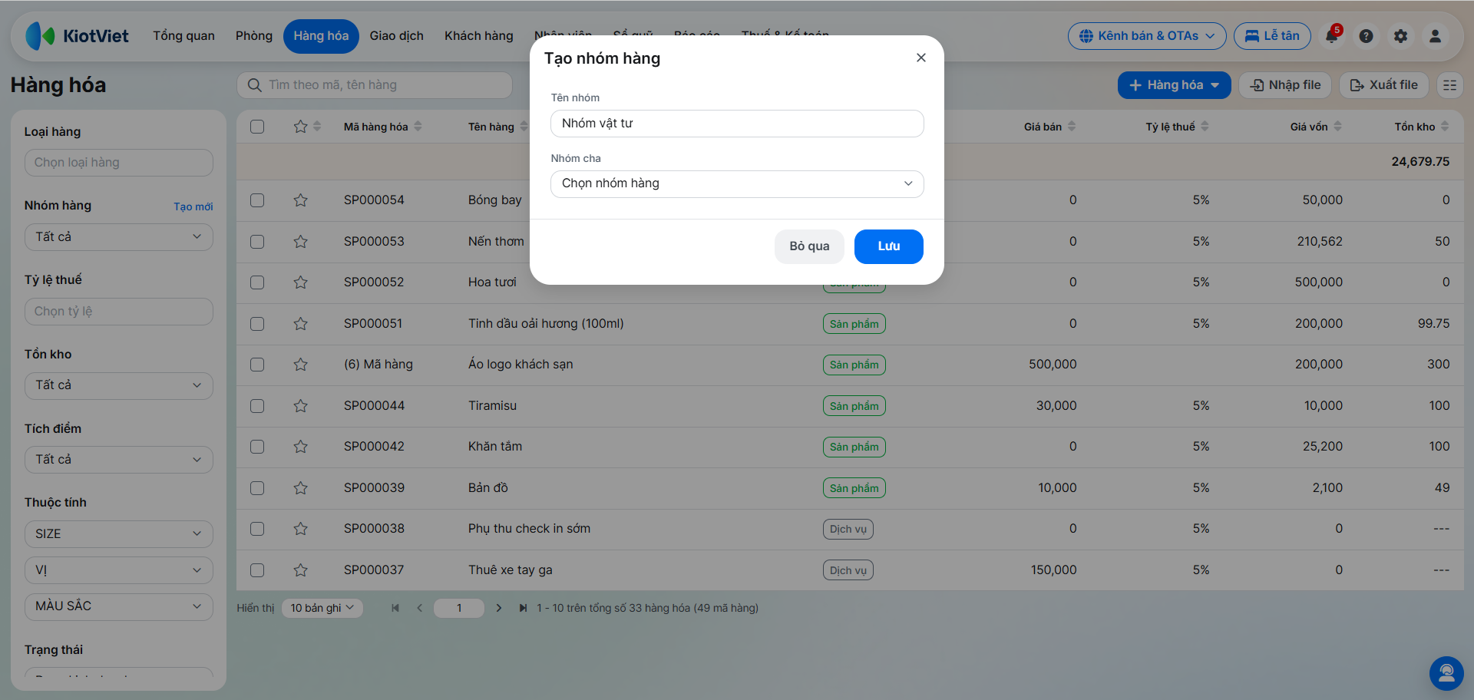1474x700 pixels.
Task: Open the Khách hàng menu
Action: pyautogui.click(x=479, y=36)
